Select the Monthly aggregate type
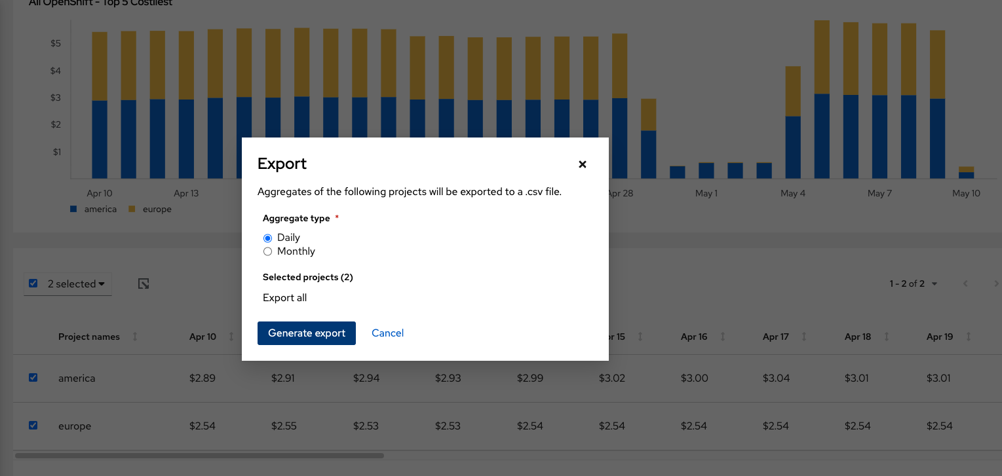The width and height of the screenshot is (1002, 476). tap(267, 251)
